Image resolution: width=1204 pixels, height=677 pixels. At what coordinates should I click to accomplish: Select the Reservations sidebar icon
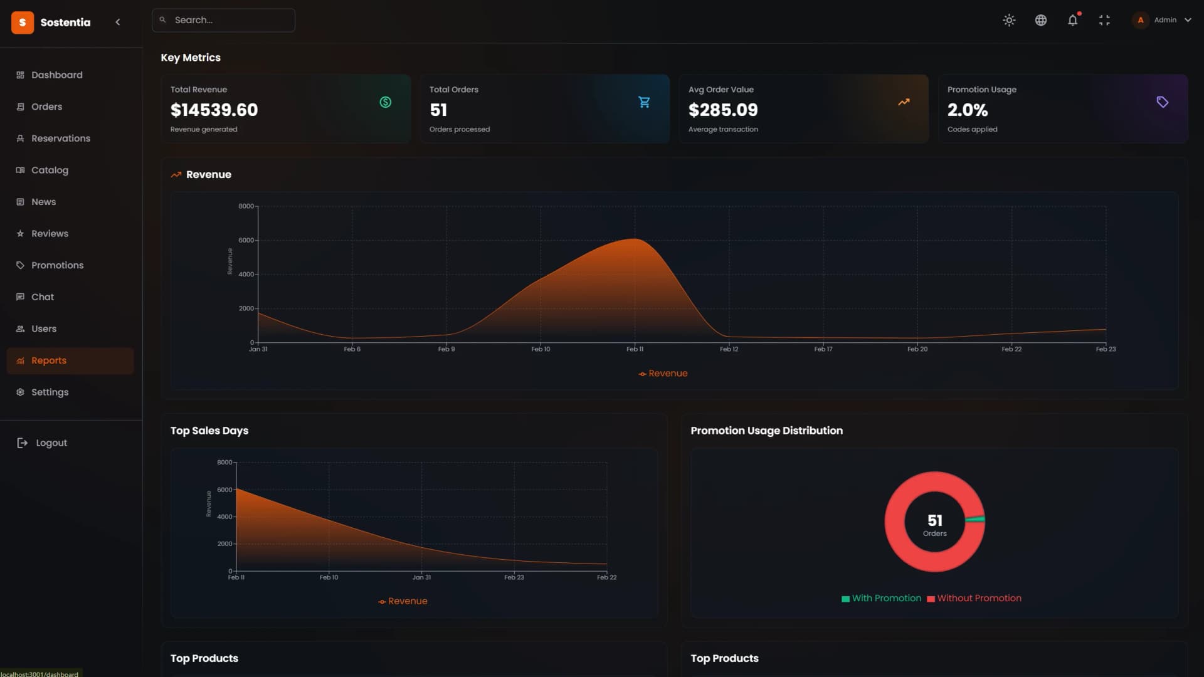21,138
